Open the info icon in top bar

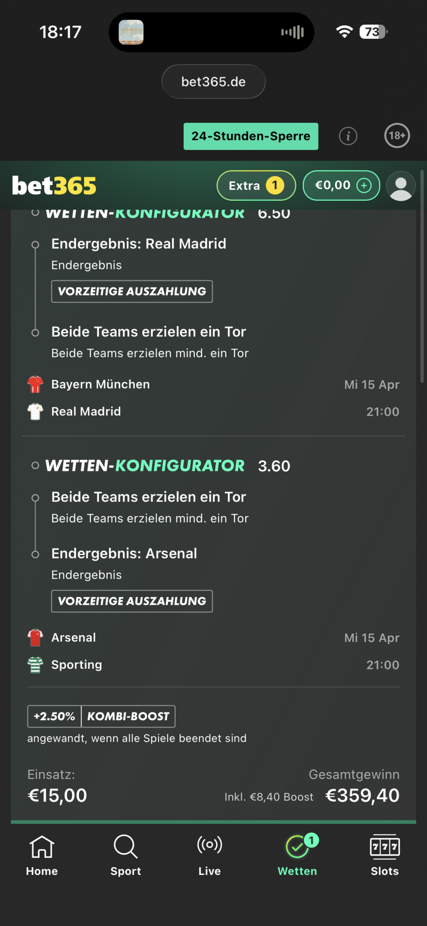tap(348, 136)
